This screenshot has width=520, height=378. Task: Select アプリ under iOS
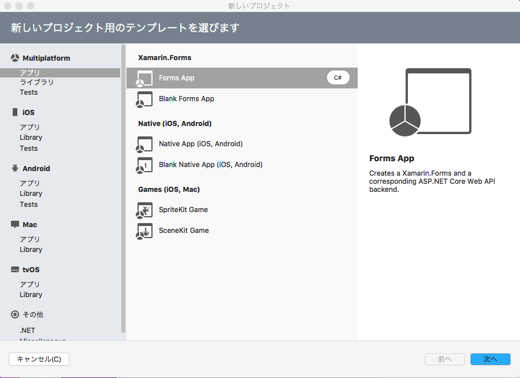pos(29,127)
